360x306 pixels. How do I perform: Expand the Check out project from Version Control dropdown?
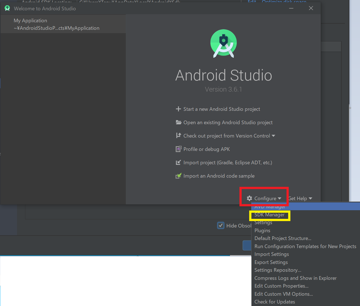[x=273, y=136]
